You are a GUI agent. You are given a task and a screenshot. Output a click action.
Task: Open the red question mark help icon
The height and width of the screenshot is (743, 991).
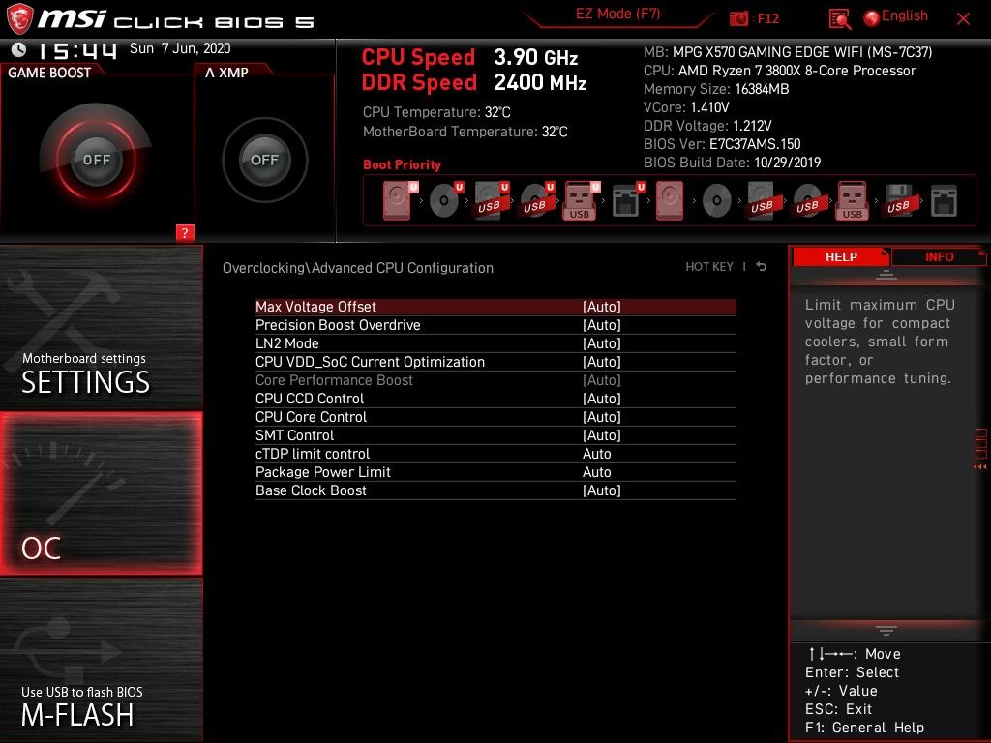coord(185,232)
